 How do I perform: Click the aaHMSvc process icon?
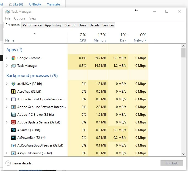[x=13, y=84]
